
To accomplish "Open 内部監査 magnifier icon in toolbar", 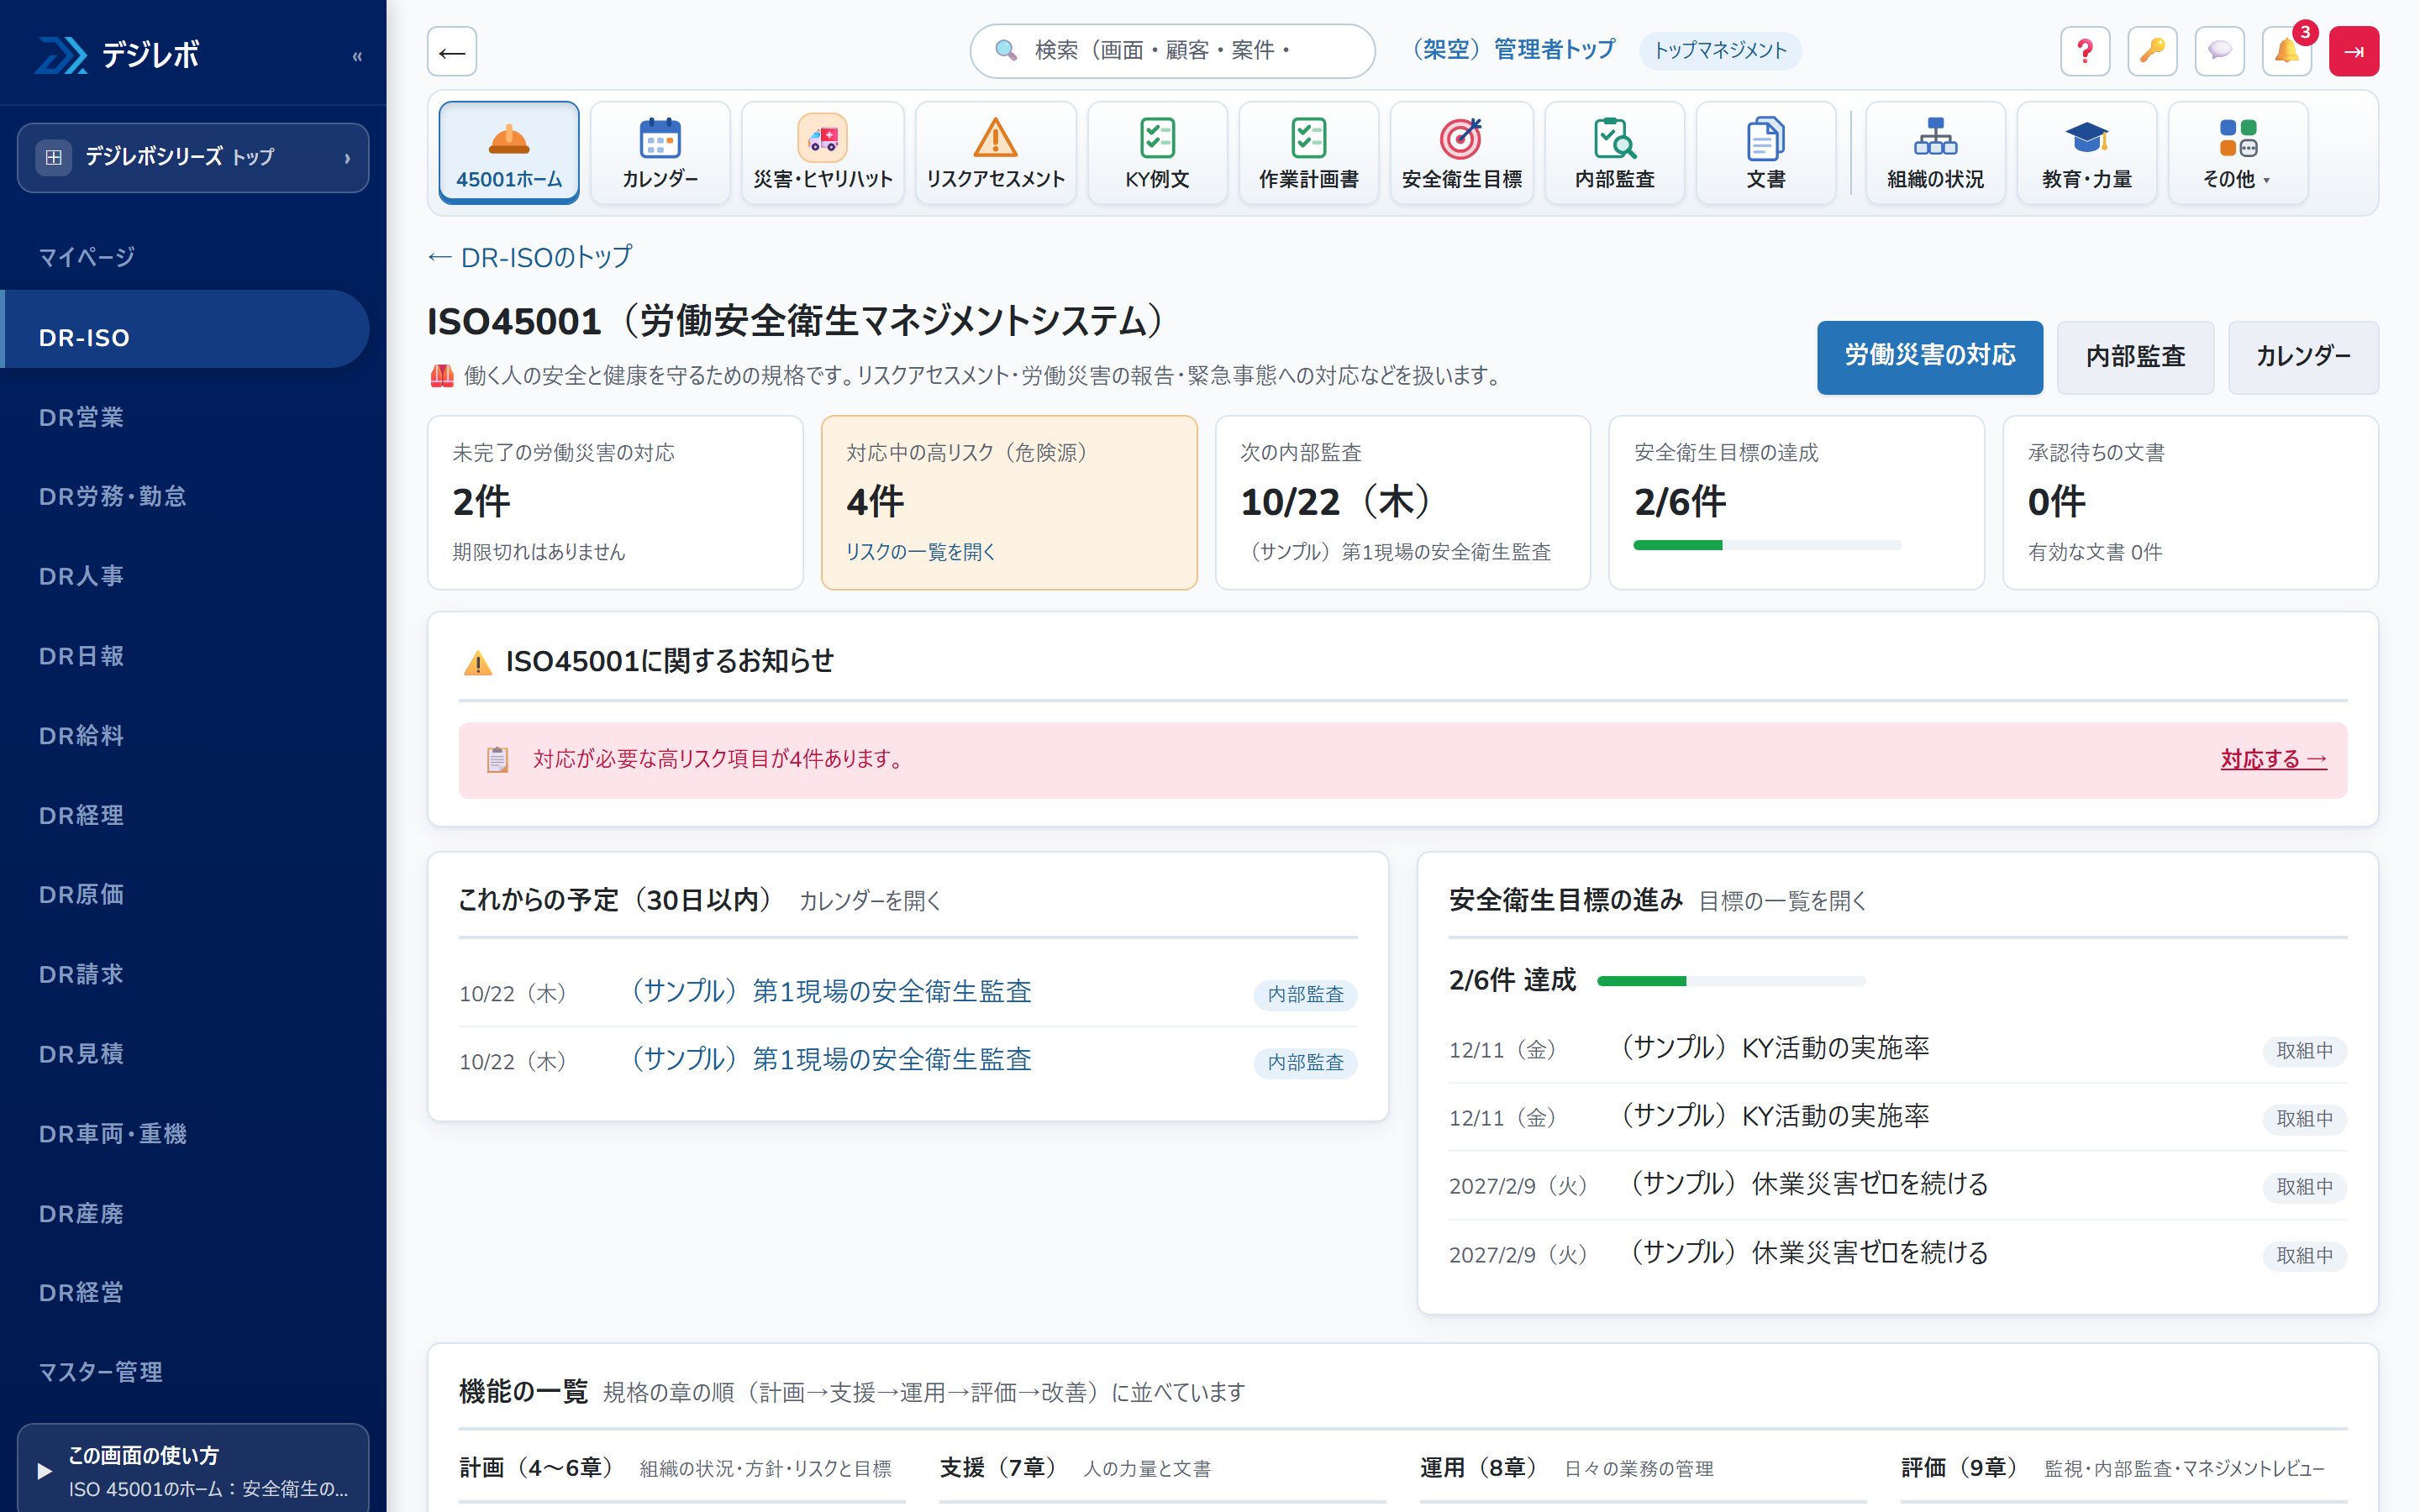I will pos(1614,152).
